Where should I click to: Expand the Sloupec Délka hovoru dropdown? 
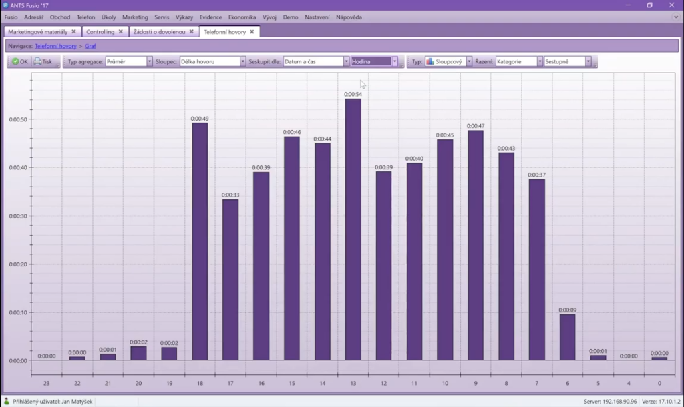point(243,61)
